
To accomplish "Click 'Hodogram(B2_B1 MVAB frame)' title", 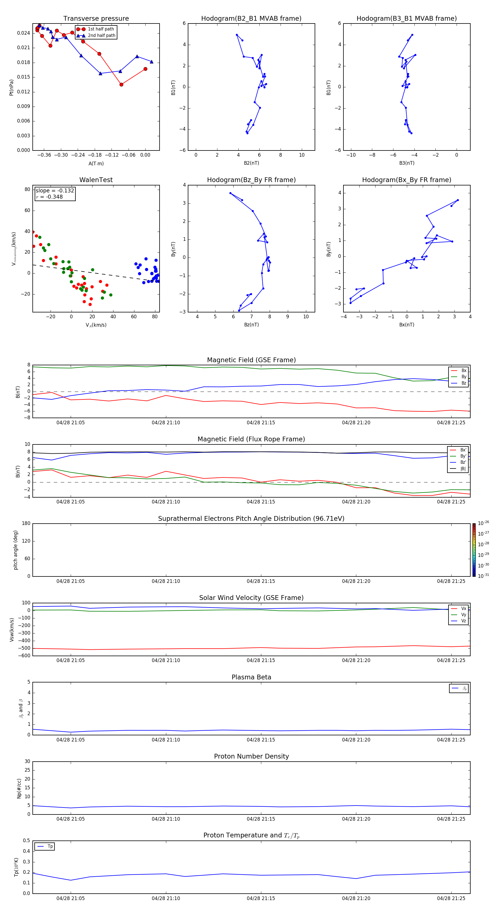I will coord(251,19).
